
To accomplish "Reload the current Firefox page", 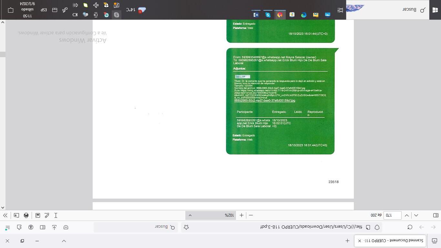I will coord(410,227).
